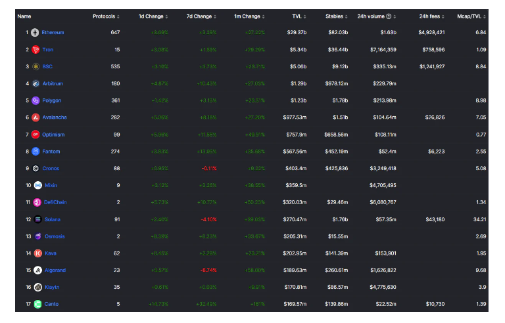
Task: Select Ethereum 24h fees $4,928,421
Action: click(431, 32)
